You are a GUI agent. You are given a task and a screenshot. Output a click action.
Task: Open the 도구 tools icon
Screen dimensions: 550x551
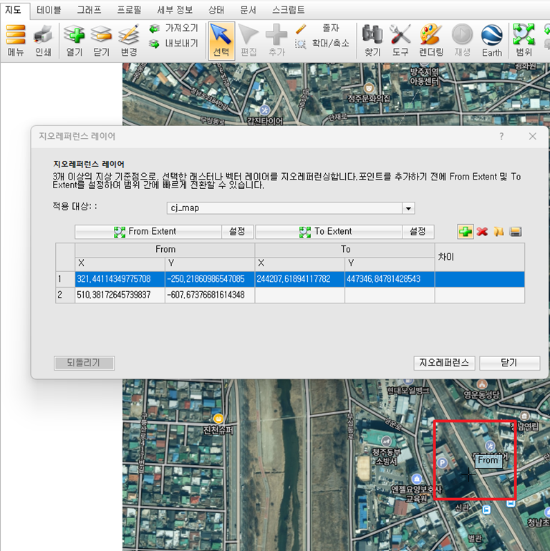coord(400,41)
